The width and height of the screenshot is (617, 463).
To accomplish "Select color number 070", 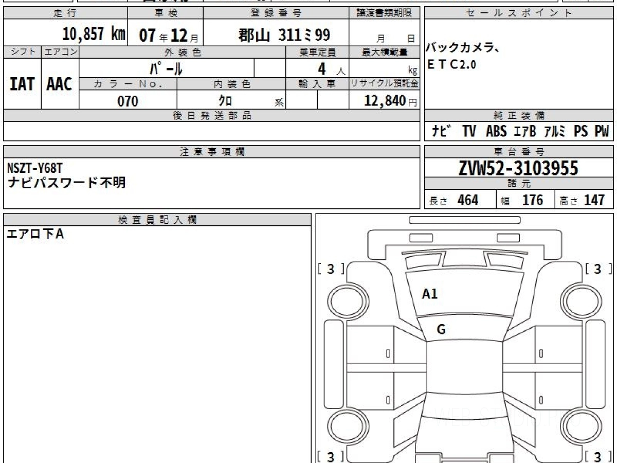I will [128, 101].
